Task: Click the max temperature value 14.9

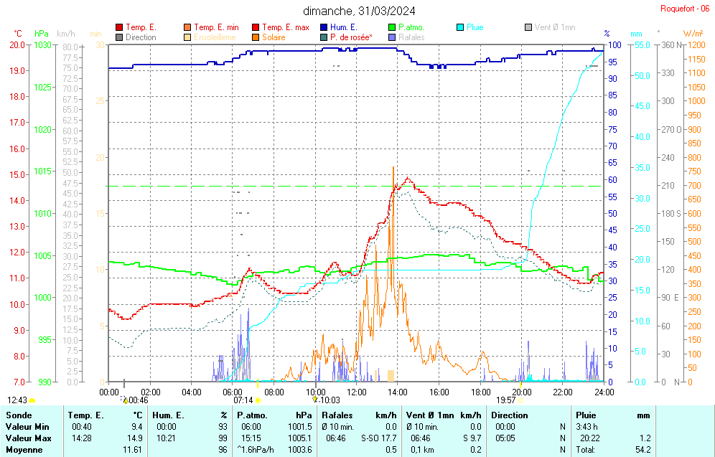Action: click(136, 438)
